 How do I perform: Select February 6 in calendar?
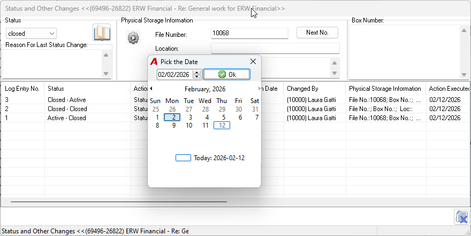tap(239, 117)
